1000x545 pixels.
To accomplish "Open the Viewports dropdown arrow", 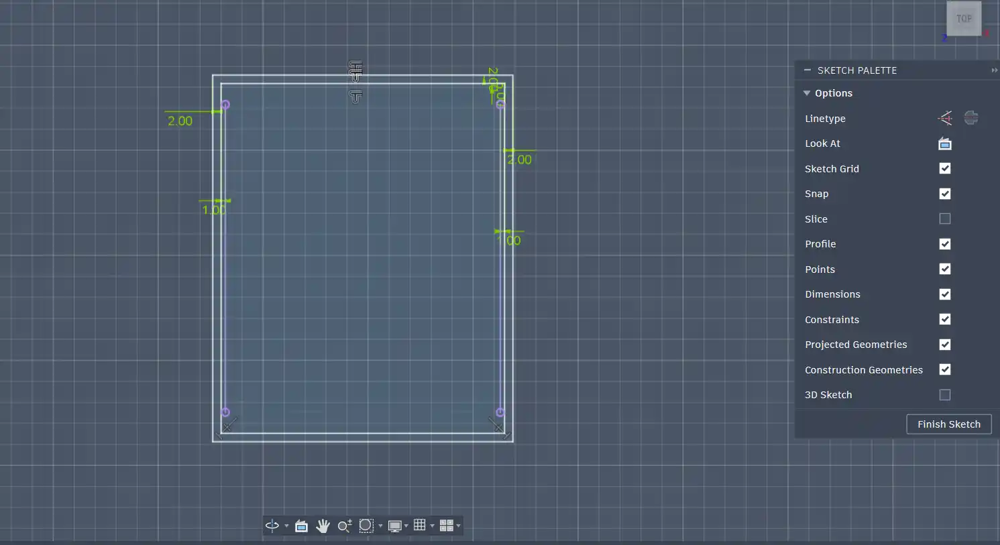I will [459, 526].
